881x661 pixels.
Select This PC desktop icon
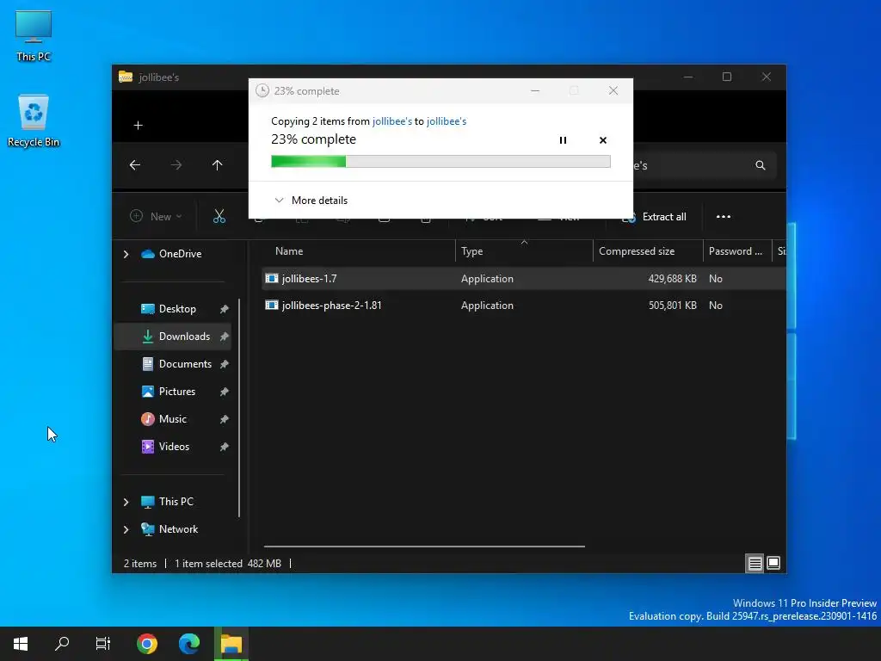point(34,36)
